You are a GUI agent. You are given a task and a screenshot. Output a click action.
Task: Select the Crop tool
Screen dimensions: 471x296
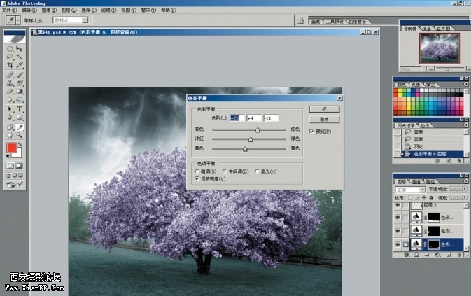10,65
